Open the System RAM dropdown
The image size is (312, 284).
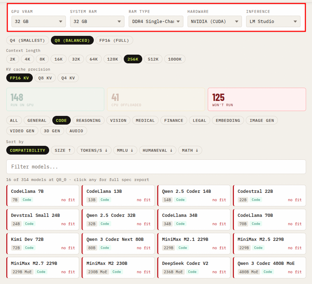coord(97,22)
